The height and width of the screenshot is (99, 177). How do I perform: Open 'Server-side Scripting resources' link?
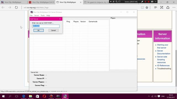[162, 60]
